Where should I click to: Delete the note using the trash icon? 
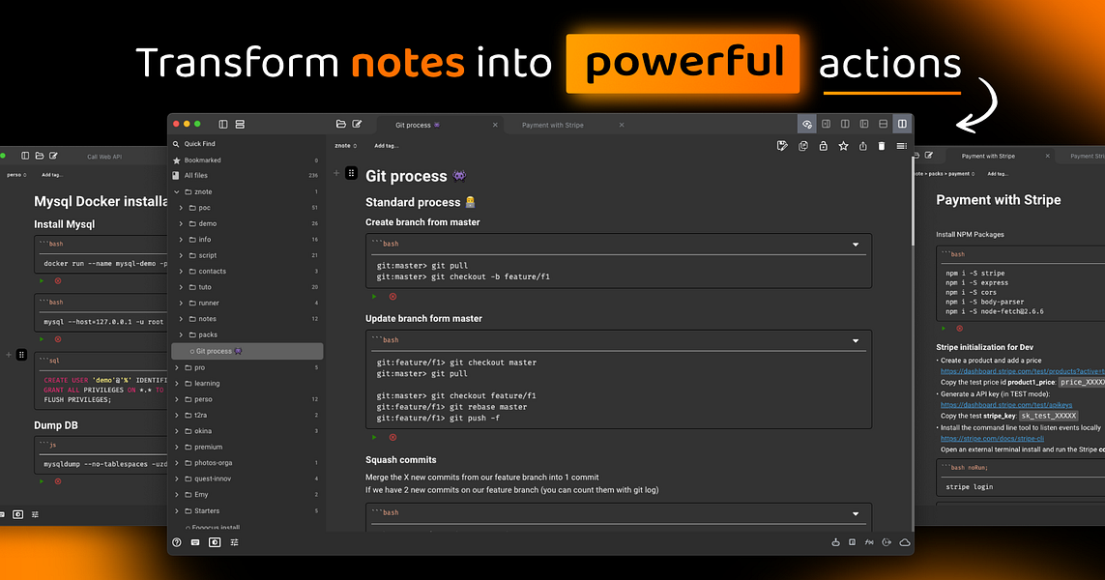click(x=881, y=145)
